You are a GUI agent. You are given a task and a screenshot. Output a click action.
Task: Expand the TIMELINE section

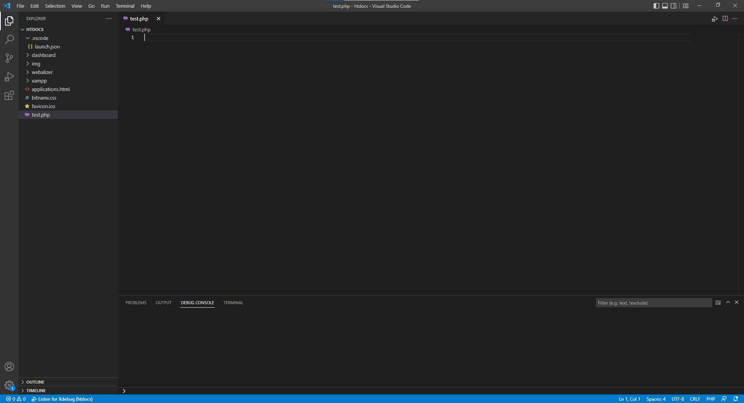pos(68,391)
